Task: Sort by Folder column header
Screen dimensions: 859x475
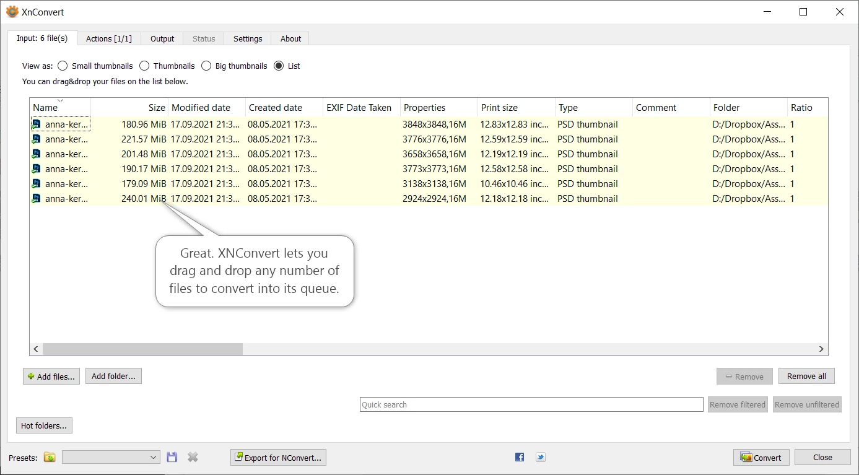Action: point(749,107)
